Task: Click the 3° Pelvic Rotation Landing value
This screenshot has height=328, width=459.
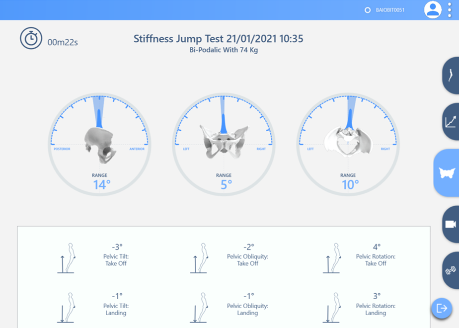Action: (x=377, y=296)
